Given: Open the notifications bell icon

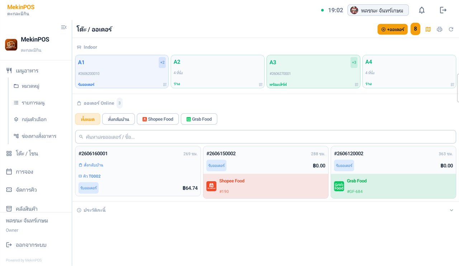Looking at the screenshot, I should pyautogui.click(x=422, y=10).
